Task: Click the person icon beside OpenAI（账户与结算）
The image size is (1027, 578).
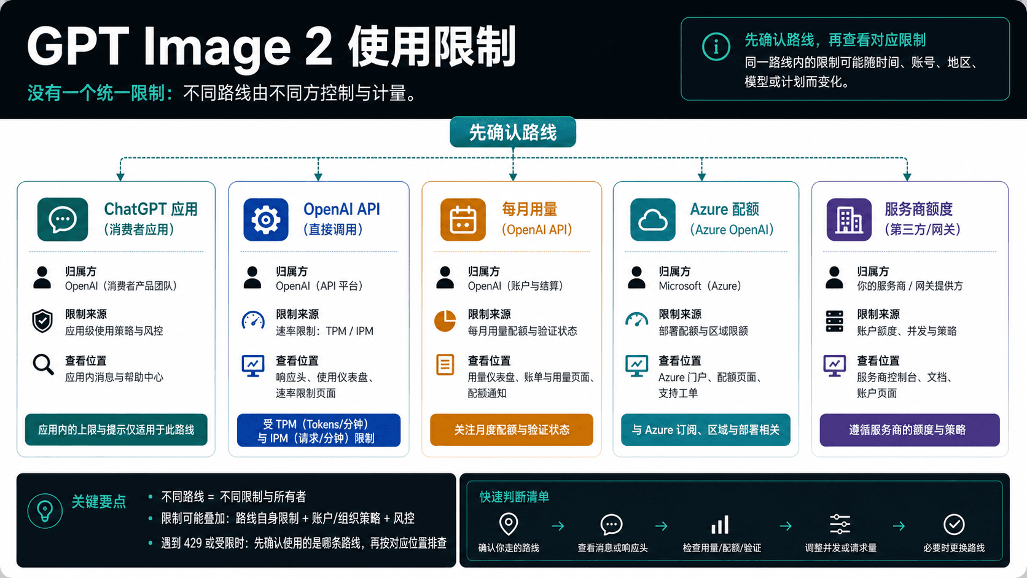Action: (x=445, y=278)
